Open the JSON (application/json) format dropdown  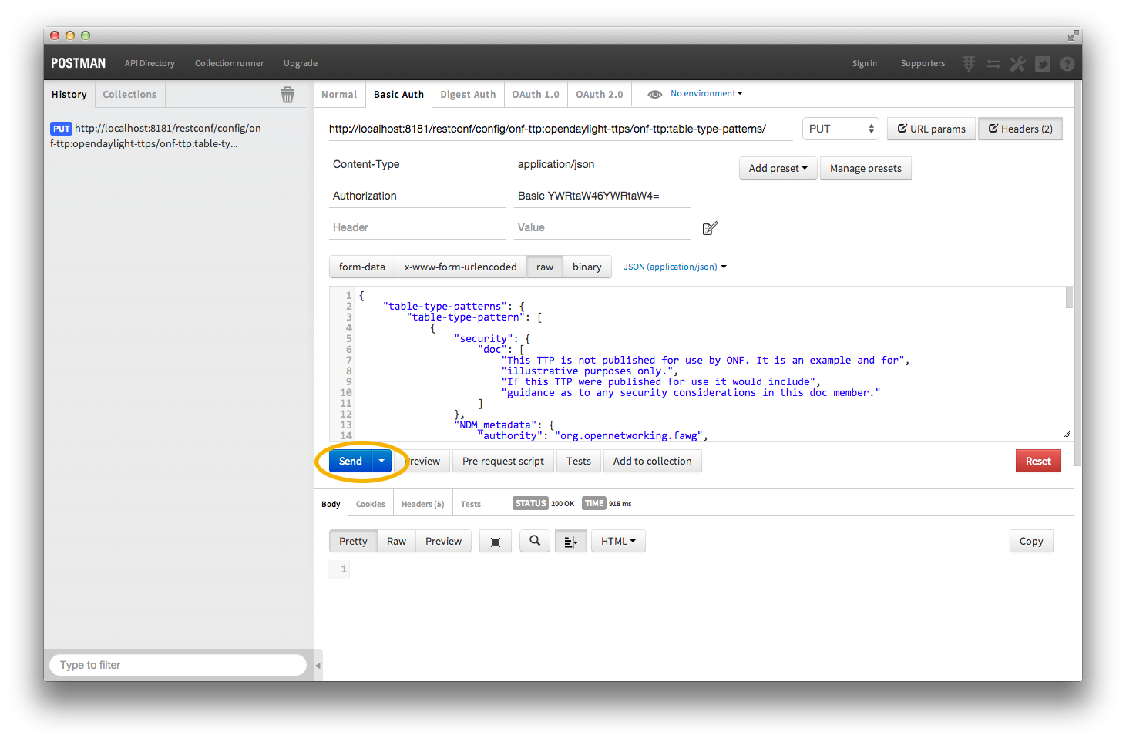coord(675,267)
